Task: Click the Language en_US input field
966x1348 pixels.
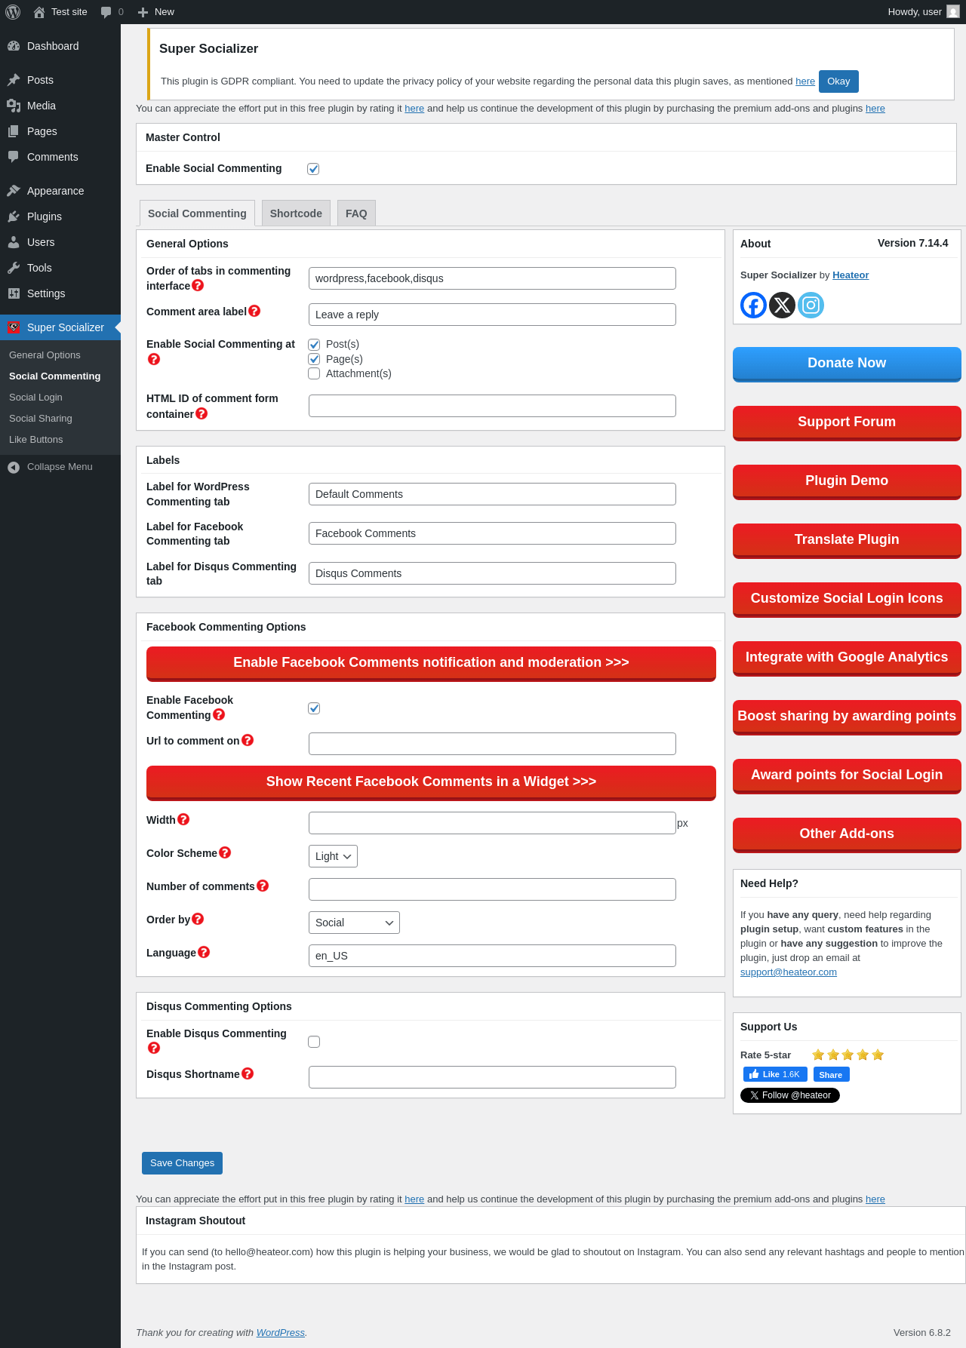Action: [x=492, y=956]
